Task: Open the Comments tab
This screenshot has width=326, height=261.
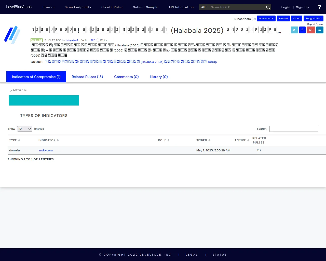Action: 126,77
